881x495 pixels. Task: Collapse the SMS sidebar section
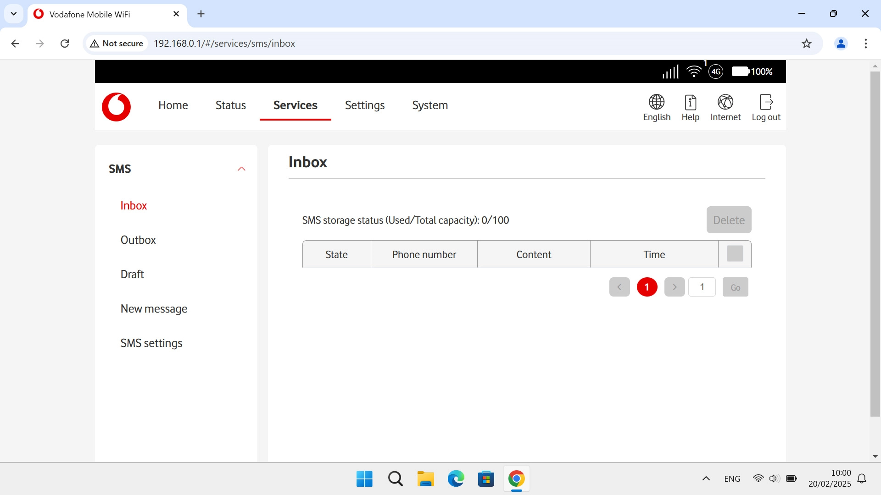241,169
